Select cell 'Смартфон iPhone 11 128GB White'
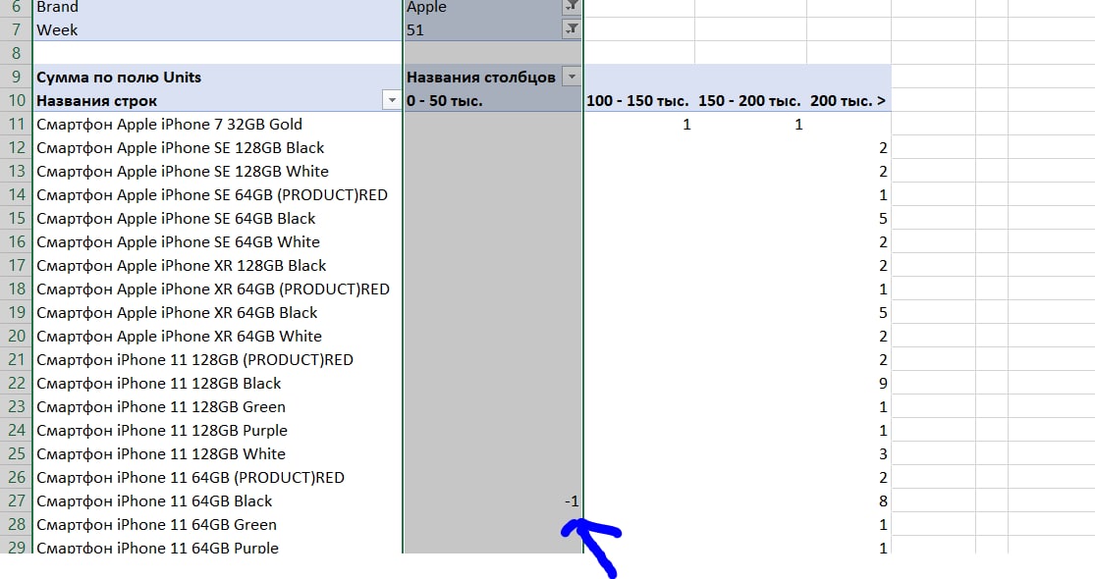This screenshot has width=1095, height=579. (217, 454)
